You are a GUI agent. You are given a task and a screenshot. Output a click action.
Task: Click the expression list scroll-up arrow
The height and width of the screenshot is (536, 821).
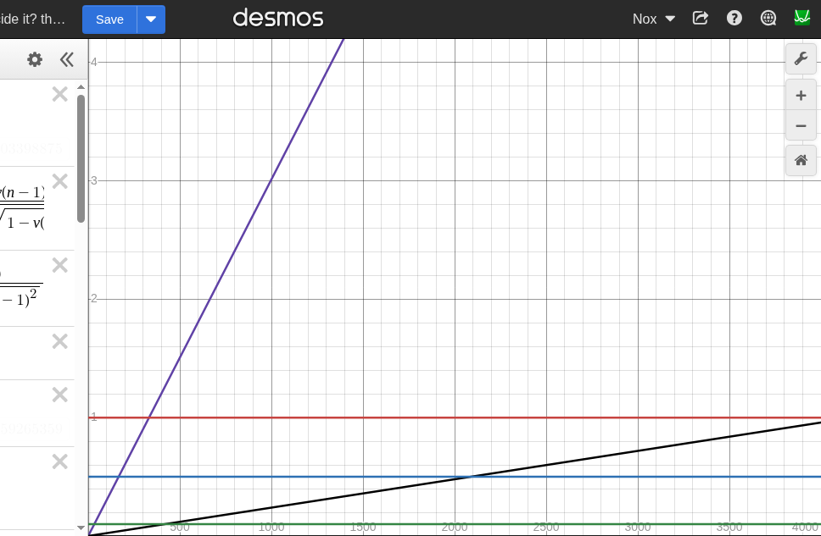pos(81,87)
